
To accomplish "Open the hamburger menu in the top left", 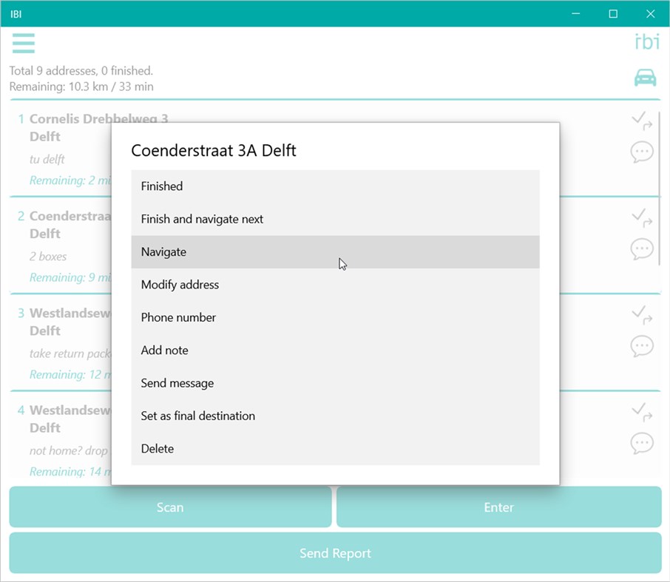I will 23,44.
